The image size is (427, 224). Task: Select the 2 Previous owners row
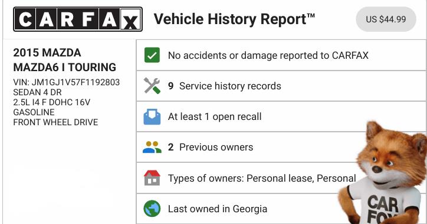[x=281, y=148]
